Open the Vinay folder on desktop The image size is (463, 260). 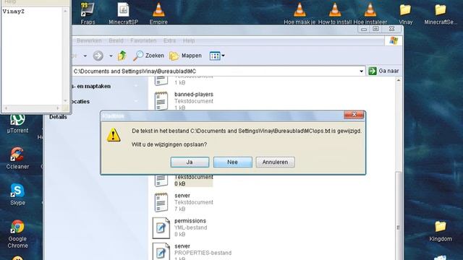405,13
